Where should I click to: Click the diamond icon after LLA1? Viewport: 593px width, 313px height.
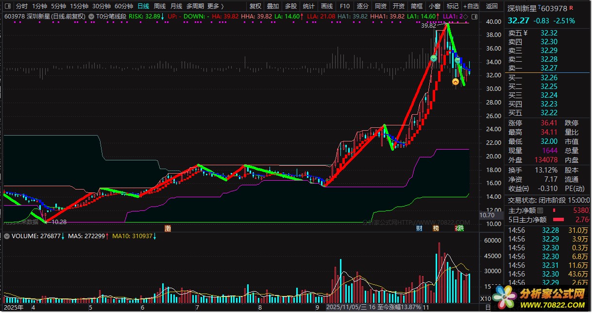point(466,16)
